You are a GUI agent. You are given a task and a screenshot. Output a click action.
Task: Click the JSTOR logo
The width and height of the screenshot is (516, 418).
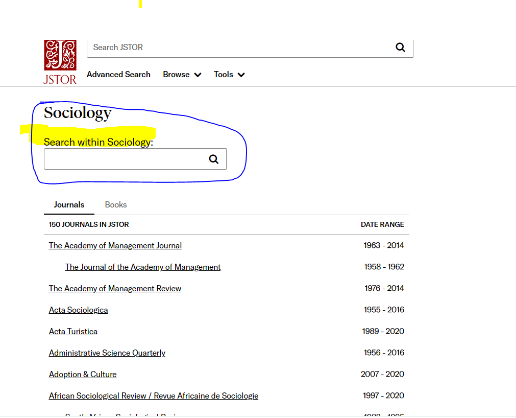[60, 61]
